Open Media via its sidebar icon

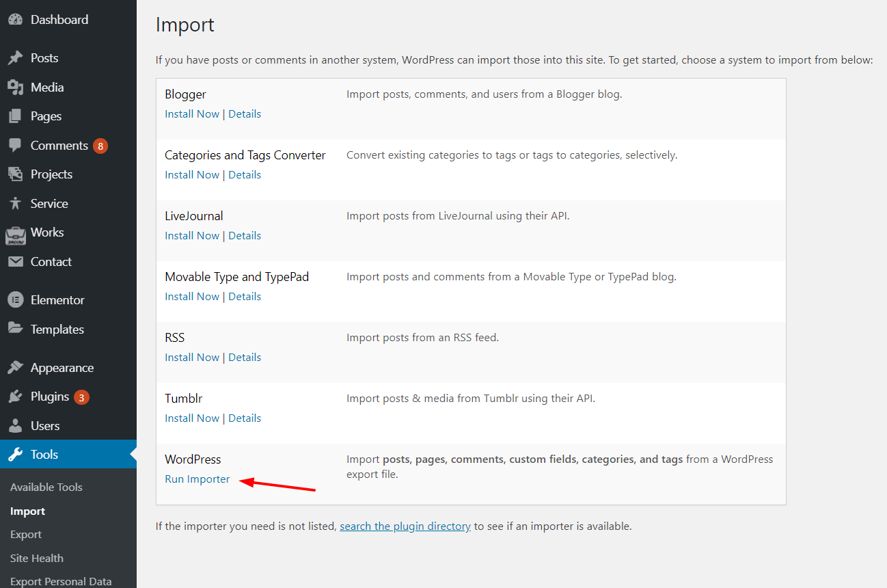pos(15,88)
